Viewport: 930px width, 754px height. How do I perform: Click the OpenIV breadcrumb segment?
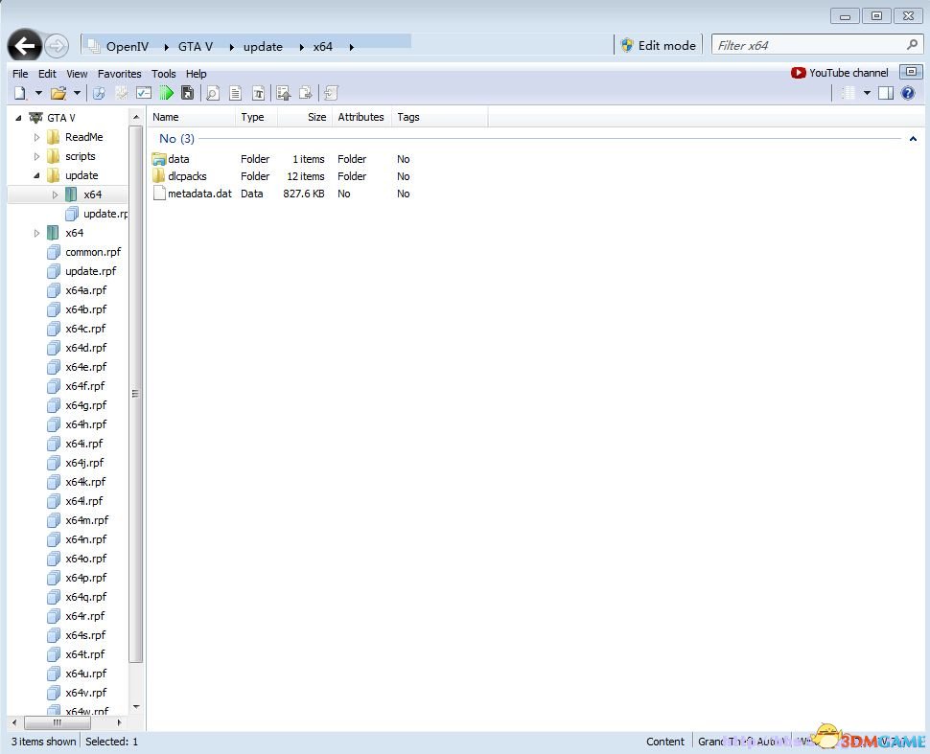point(127,47)
